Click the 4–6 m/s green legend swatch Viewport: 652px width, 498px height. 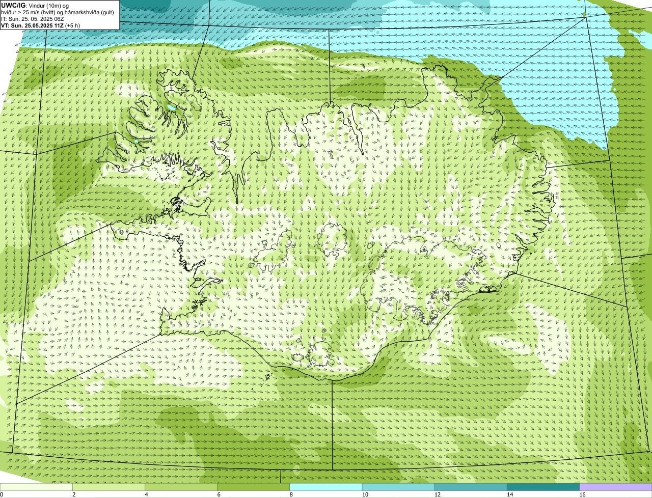tap(181, 487)
